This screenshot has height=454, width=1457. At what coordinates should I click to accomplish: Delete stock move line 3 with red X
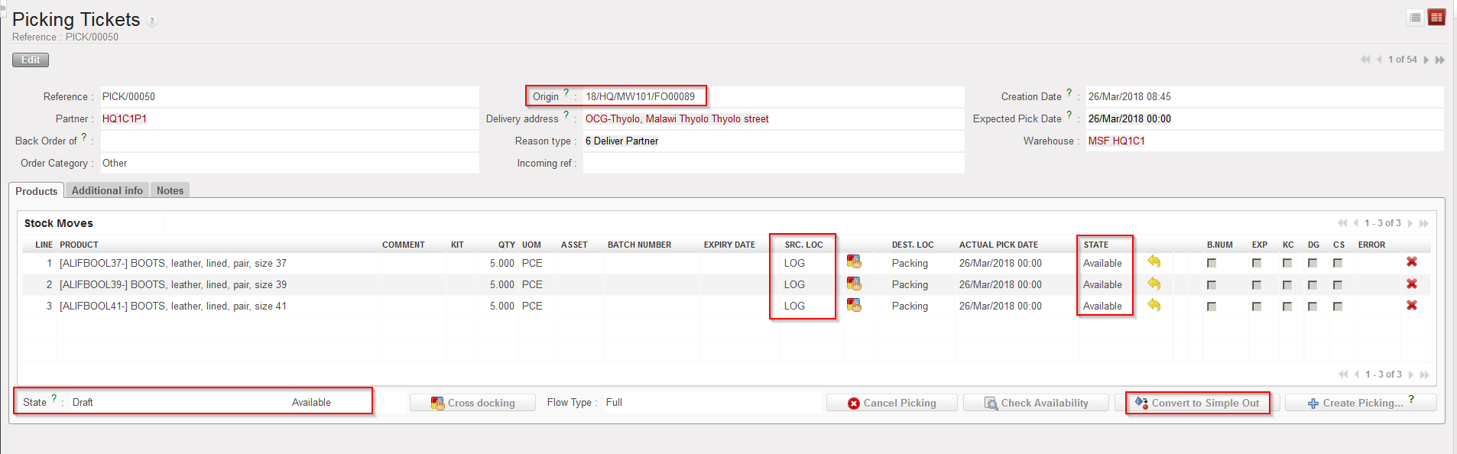point(1411,305)
